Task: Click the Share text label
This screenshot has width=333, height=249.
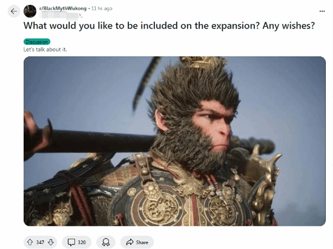Action: [x=142, y=242]
